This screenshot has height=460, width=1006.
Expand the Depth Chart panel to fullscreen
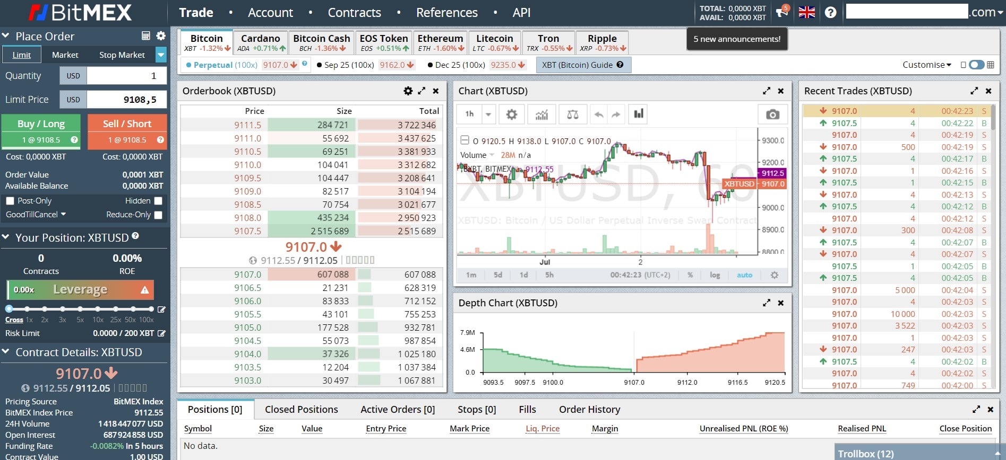pyautogui.click(x=767, y=303)
